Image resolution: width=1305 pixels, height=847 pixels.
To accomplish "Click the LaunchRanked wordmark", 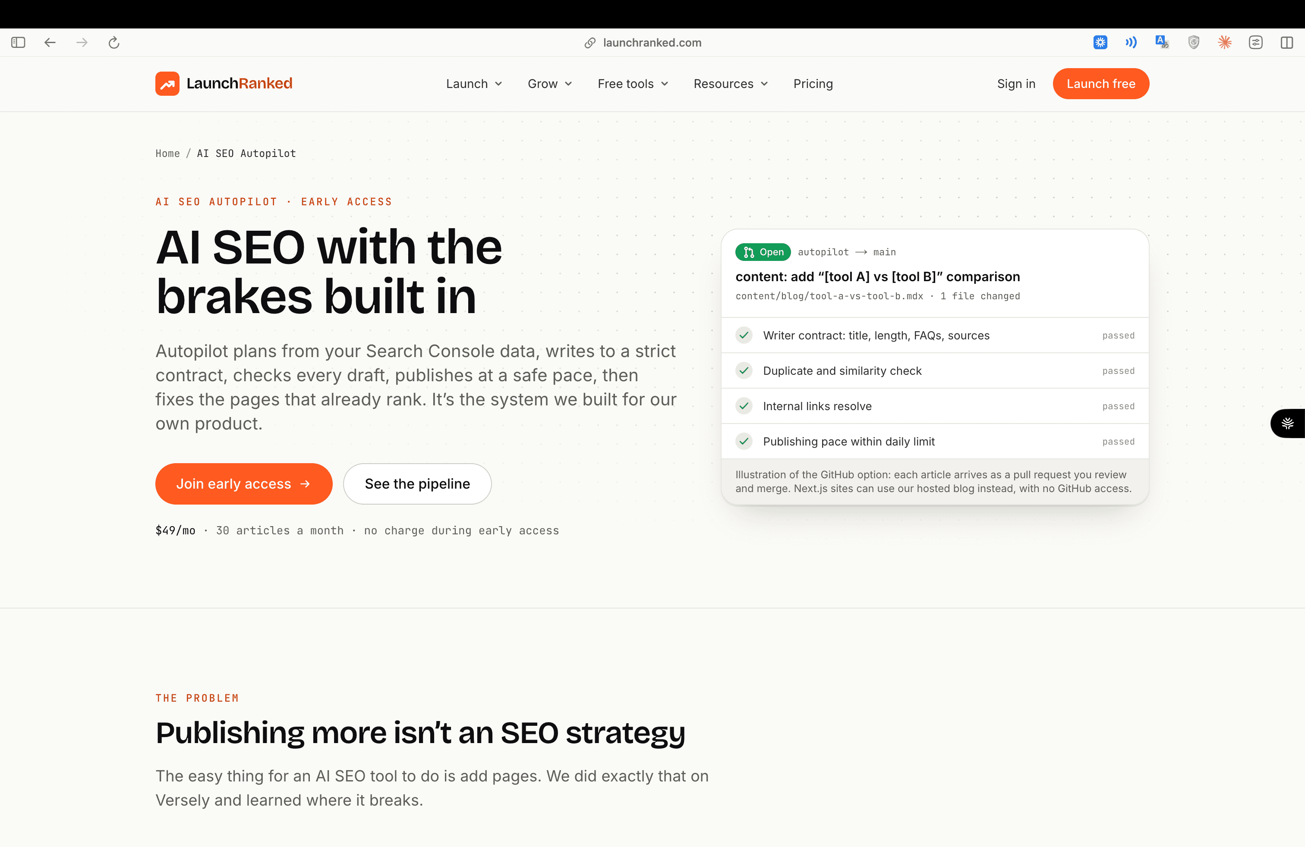I will pos(240,83).
